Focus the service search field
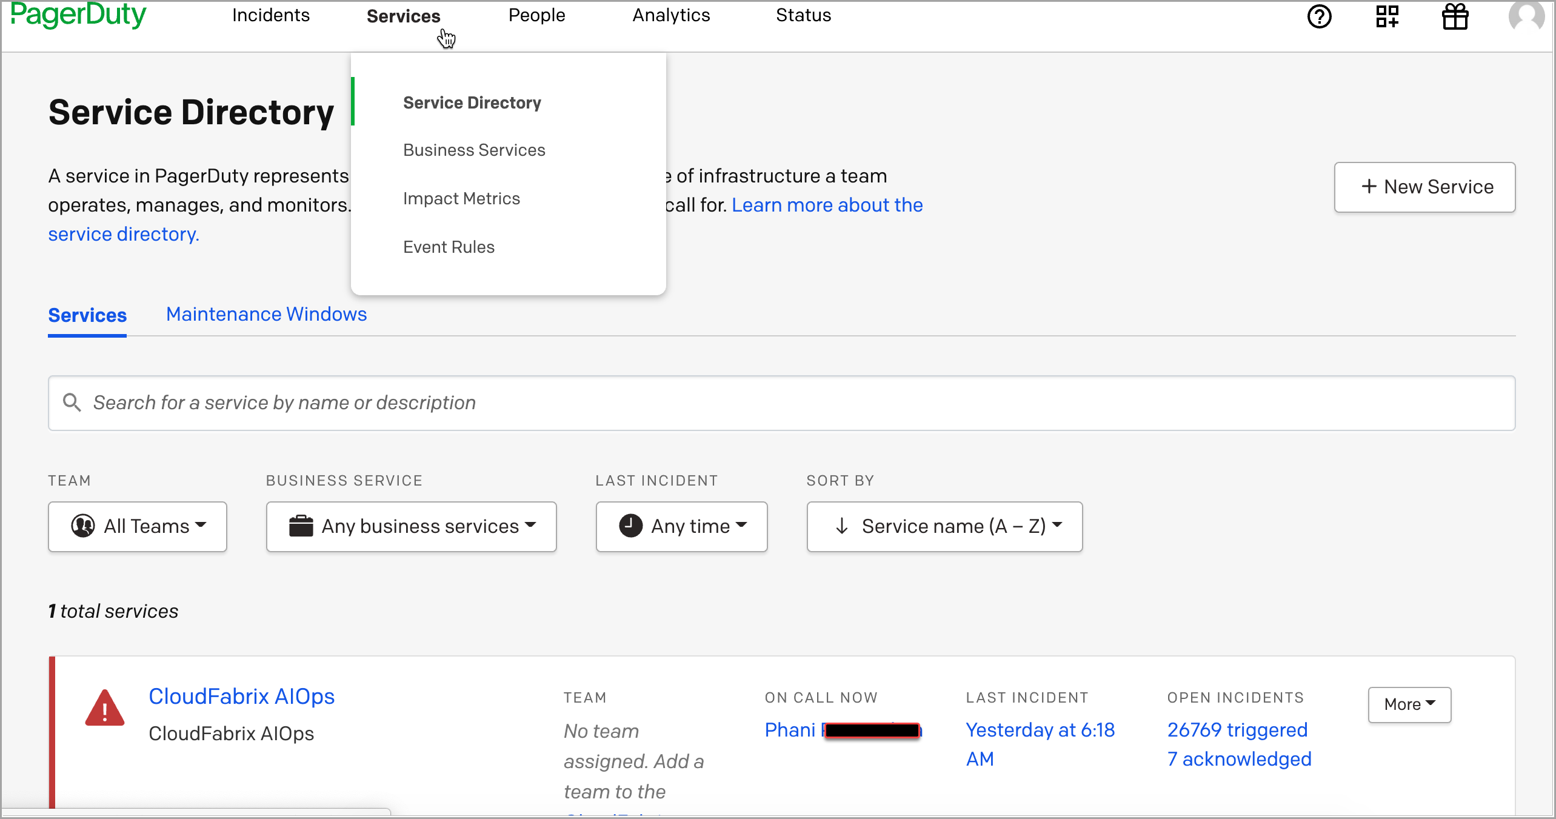The image size is (1556, 819). click(781, 403)
